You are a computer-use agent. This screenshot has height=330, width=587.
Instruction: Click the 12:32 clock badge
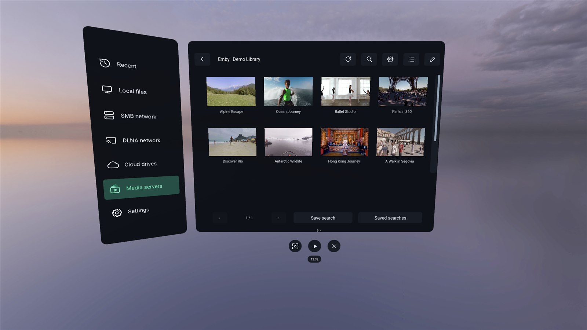click(x=314, y=259)
